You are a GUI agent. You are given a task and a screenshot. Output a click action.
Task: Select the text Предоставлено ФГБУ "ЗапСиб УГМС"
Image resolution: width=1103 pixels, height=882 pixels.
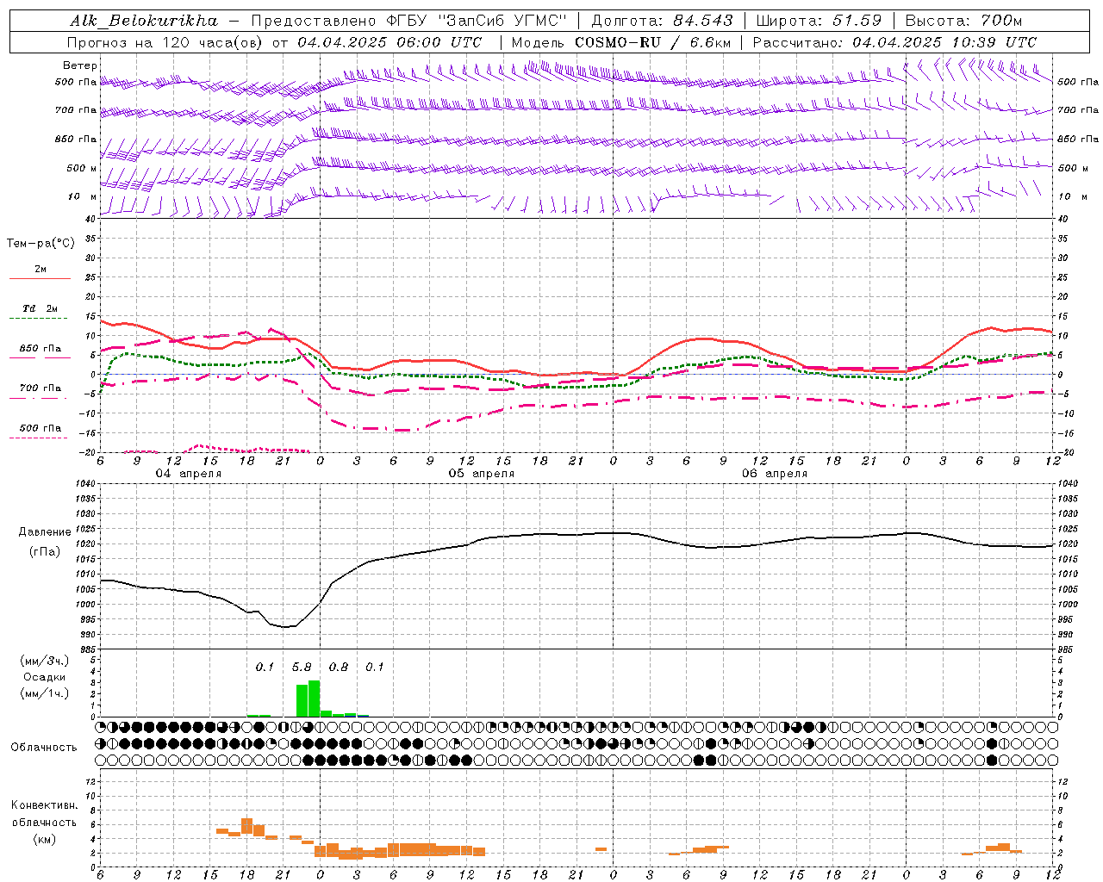pyautogui.click(x=408, y=20)
